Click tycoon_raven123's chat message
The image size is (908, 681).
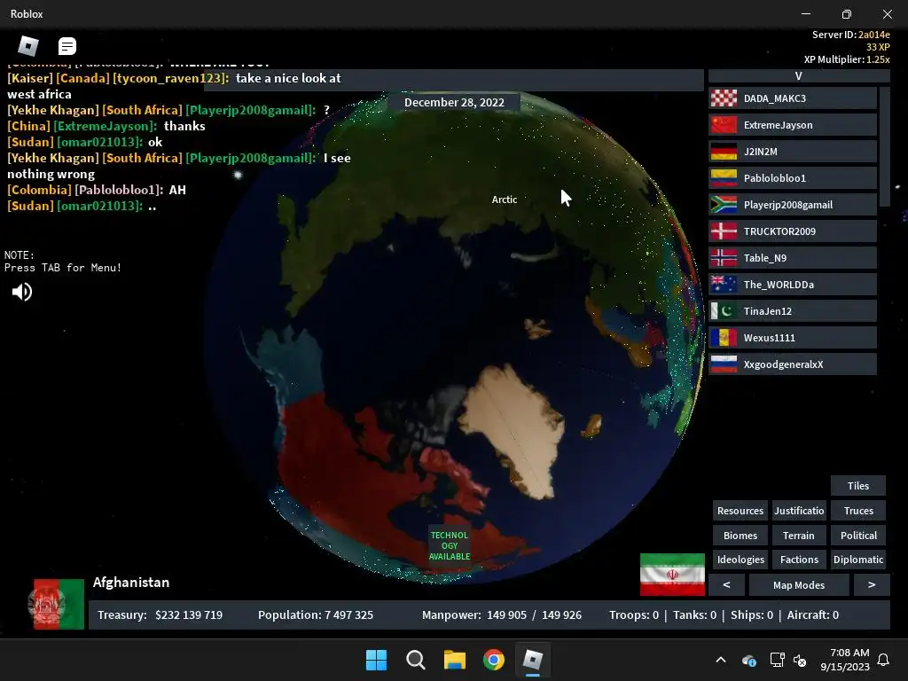(x=174, y=86)
